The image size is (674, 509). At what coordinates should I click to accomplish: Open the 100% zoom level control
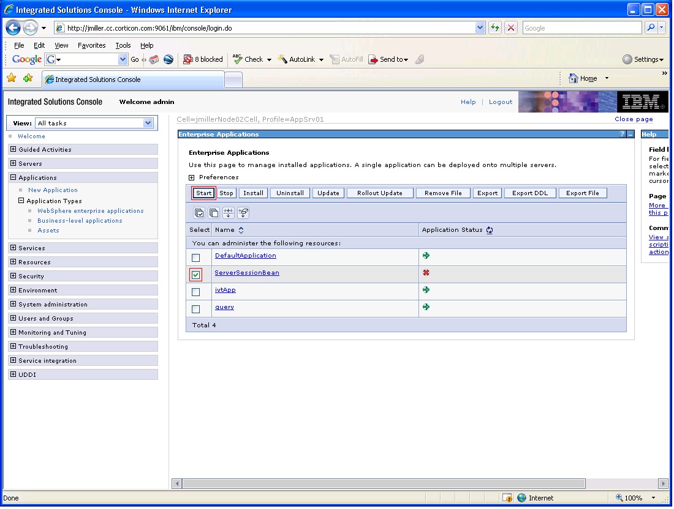pos(635,498)
